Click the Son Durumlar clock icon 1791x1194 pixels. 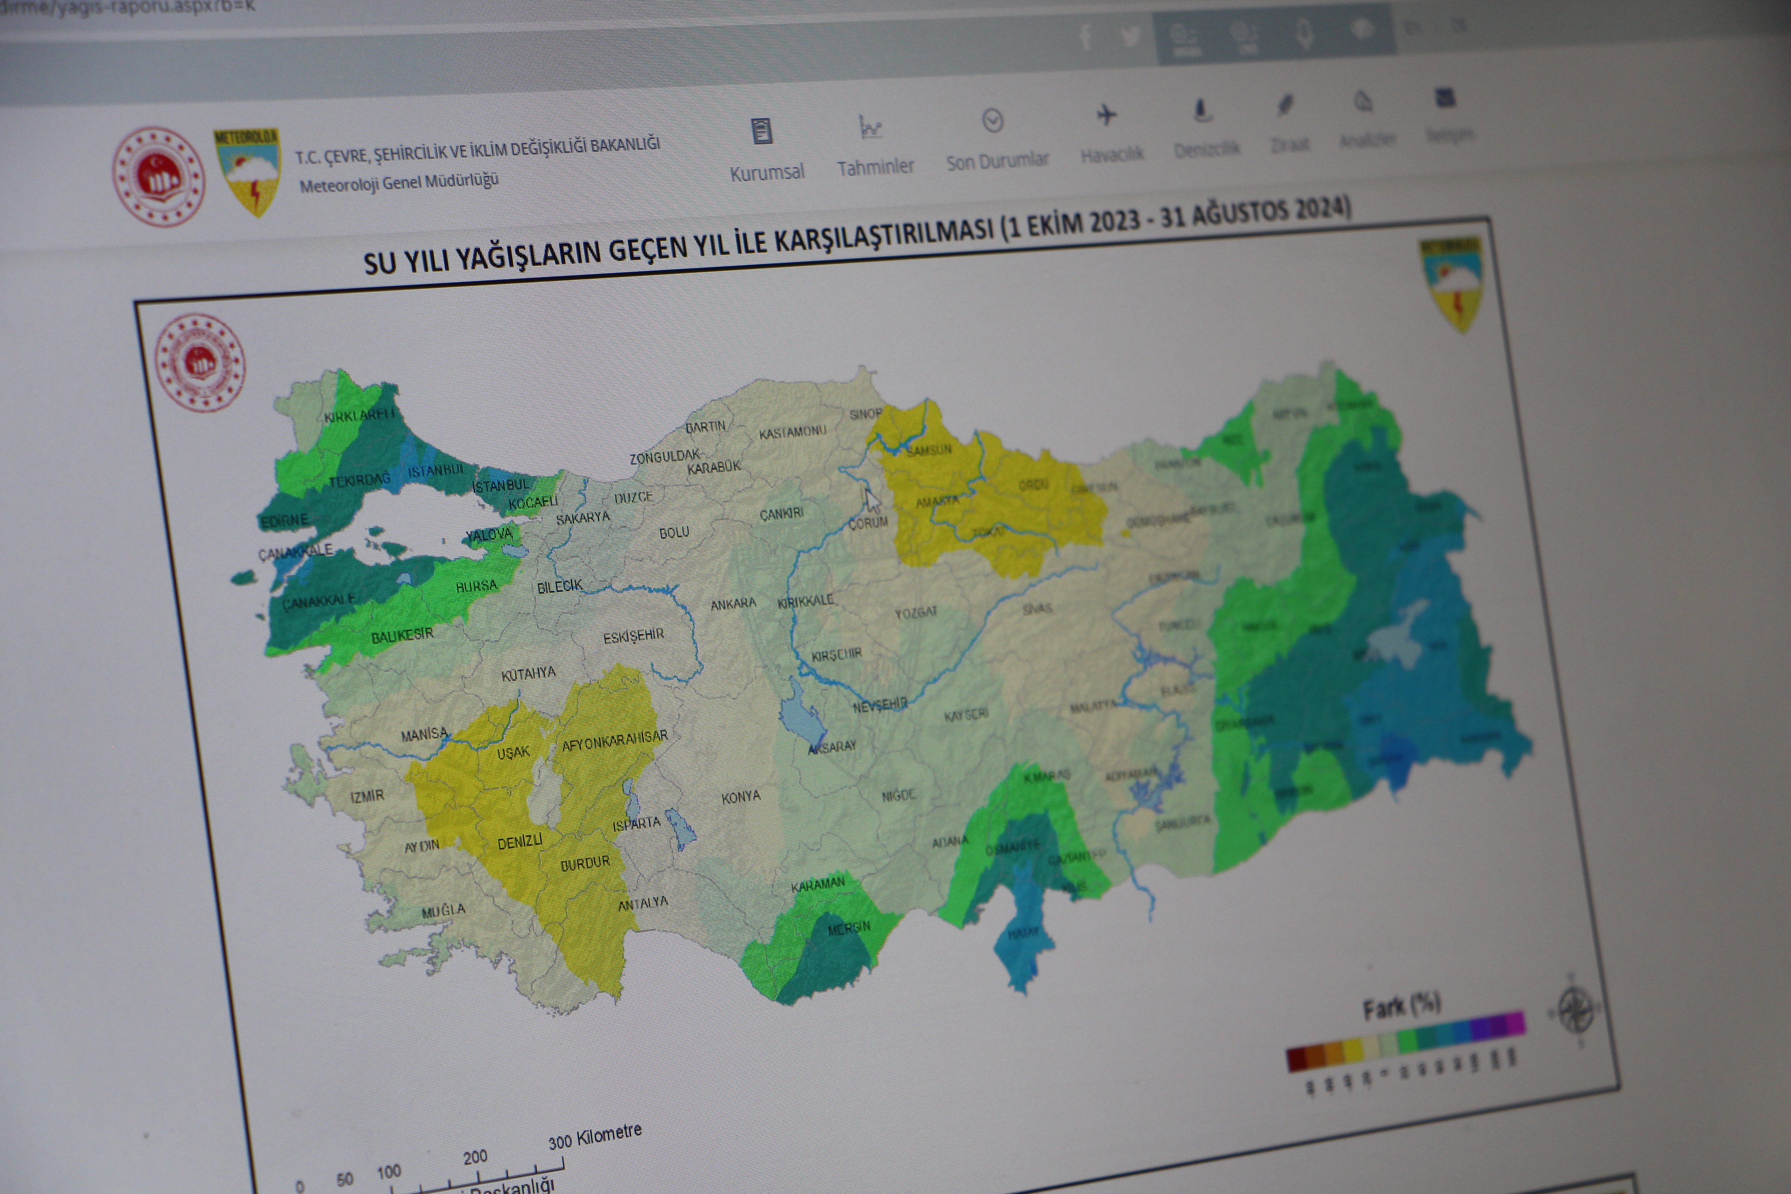992,121
